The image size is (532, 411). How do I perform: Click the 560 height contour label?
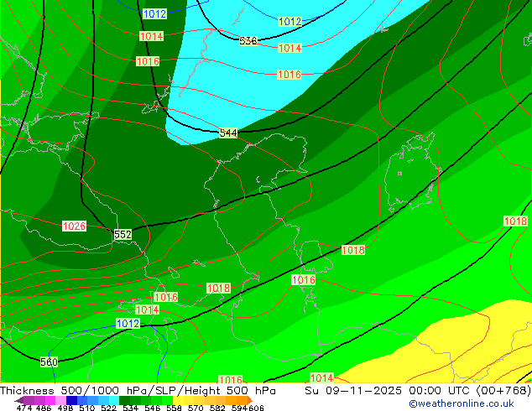[49, 362]
